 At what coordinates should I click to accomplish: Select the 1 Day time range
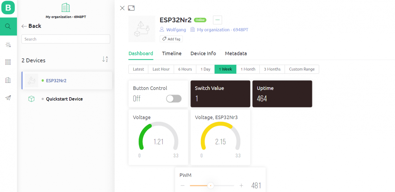coord(205,69)
